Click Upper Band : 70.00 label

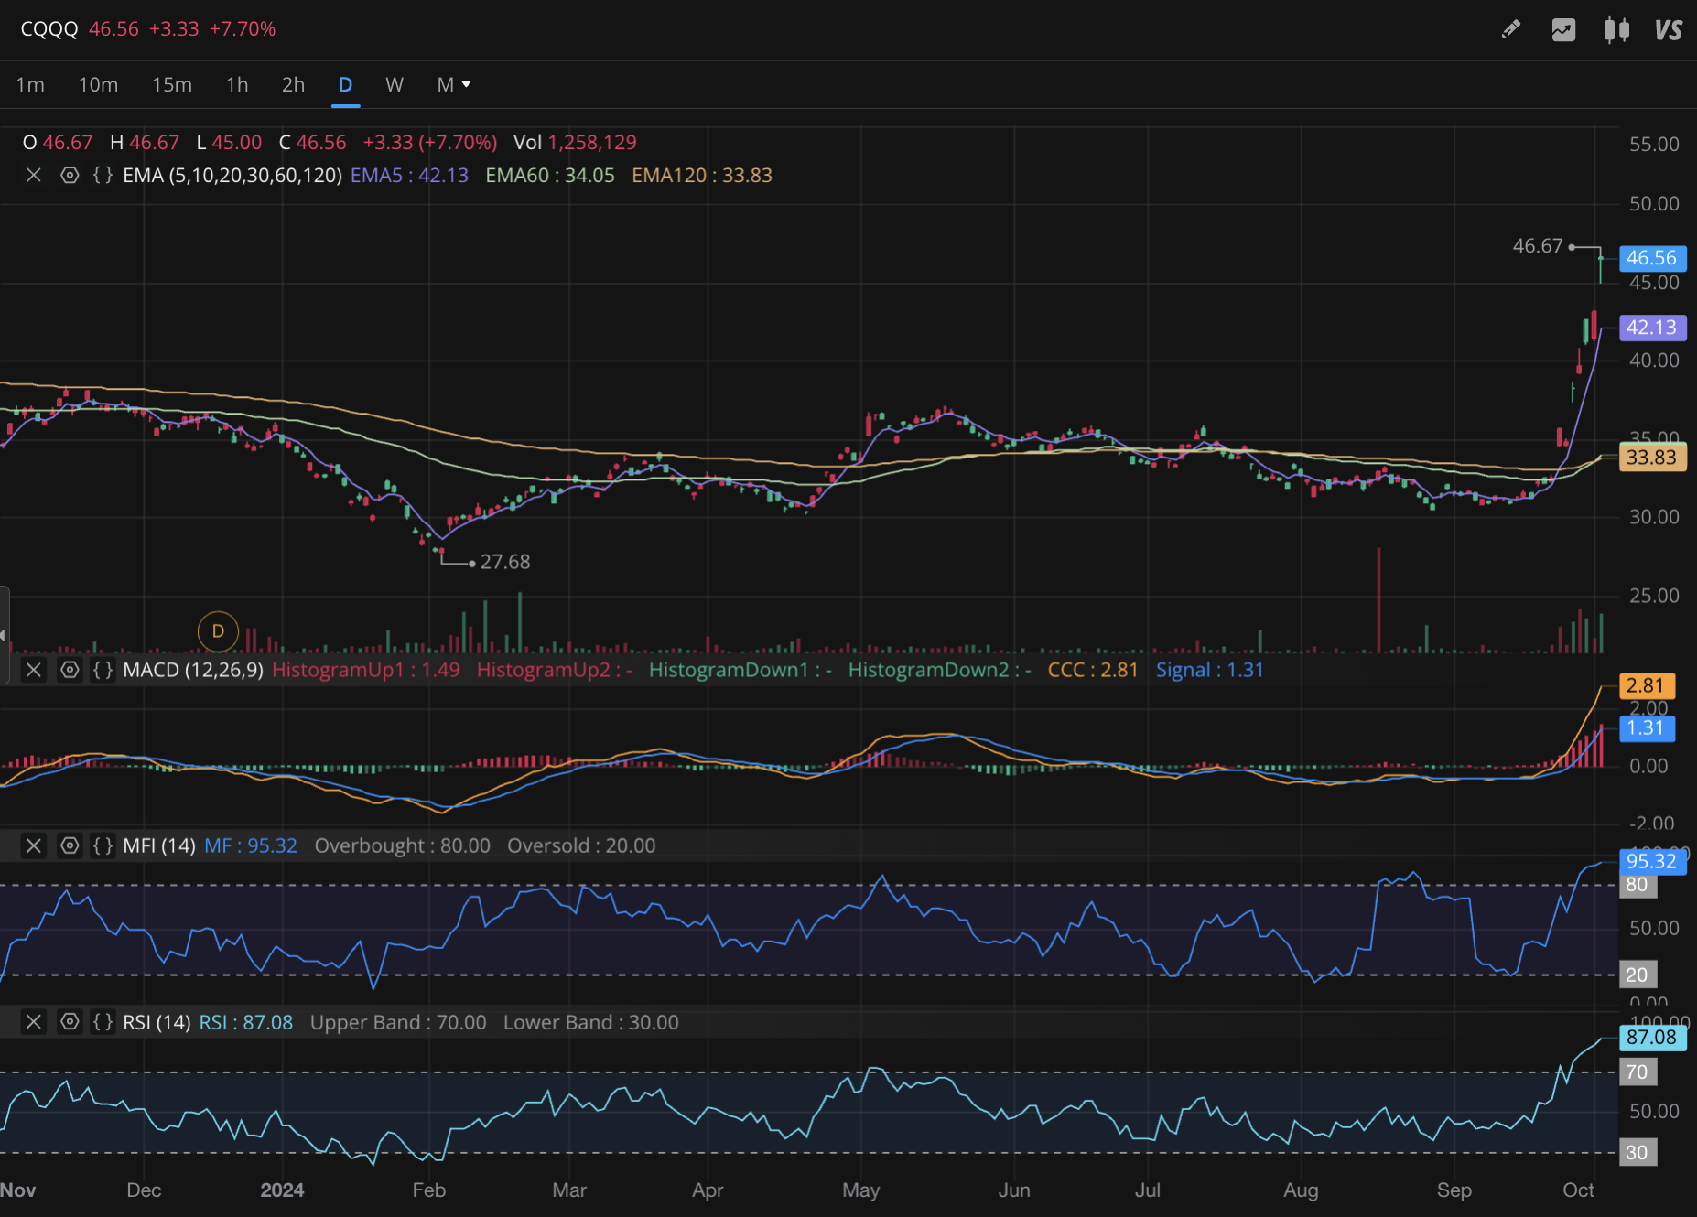coord(398,1022)
